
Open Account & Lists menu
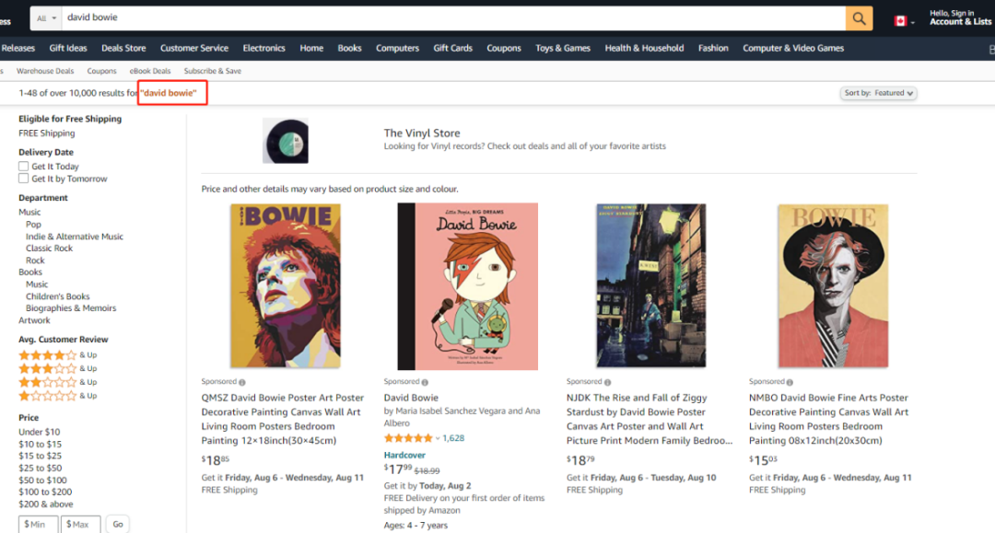tap(960, 17)
